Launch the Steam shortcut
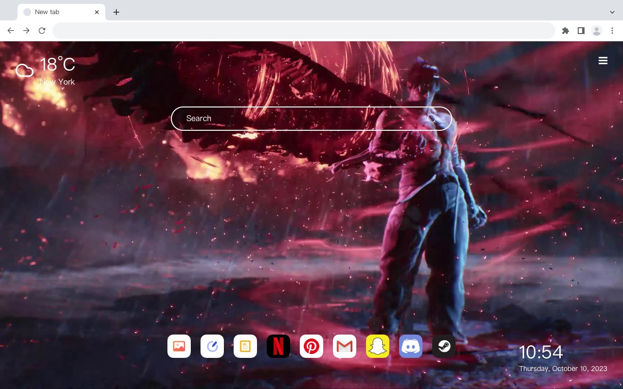This screenshot has width=623, height=389. point(444,346)
